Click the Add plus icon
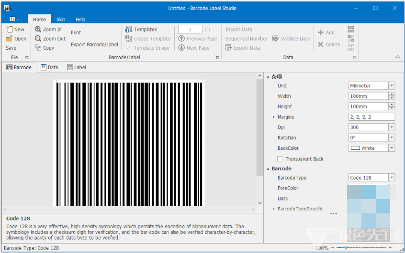 (x=321, y=32)
